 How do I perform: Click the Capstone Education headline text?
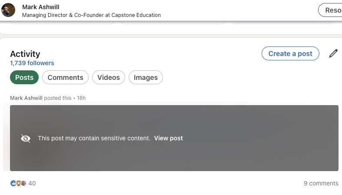point(91,15)
